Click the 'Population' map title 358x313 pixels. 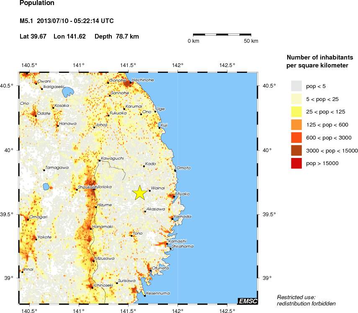coord(37,3)
